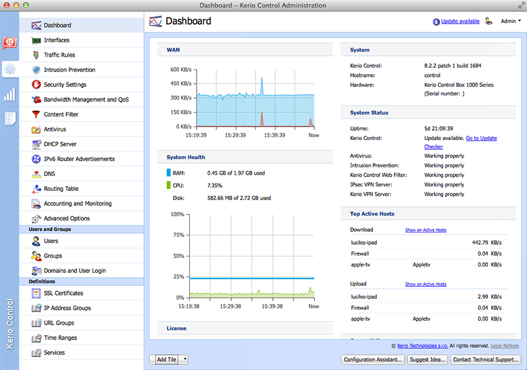
Task: Open the Admin dropdown menu
Action: coord(511,21)
